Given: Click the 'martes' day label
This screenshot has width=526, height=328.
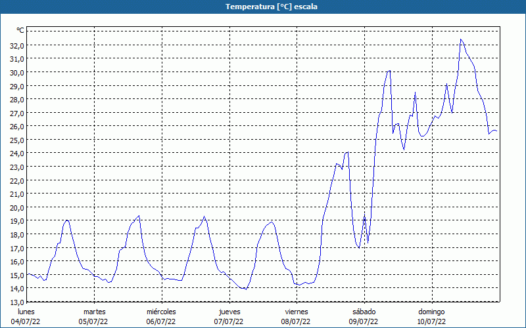Looking at the screenshot, I should [95, 312].
